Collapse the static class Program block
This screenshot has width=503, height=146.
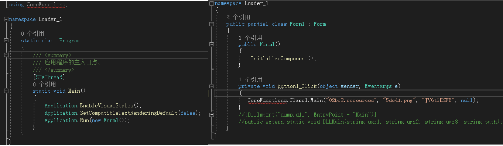click(x=6, y=41)
